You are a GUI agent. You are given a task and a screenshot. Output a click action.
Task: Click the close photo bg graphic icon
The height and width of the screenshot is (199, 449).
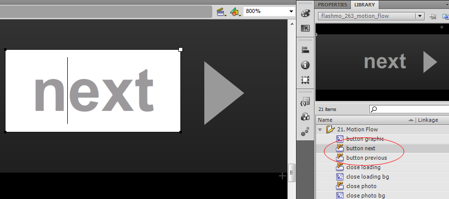339,196
